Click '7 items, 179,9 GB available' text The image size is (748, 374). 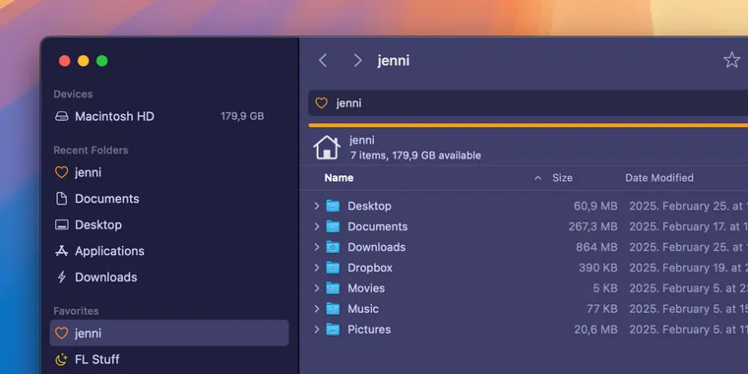(x=415, y=156)
